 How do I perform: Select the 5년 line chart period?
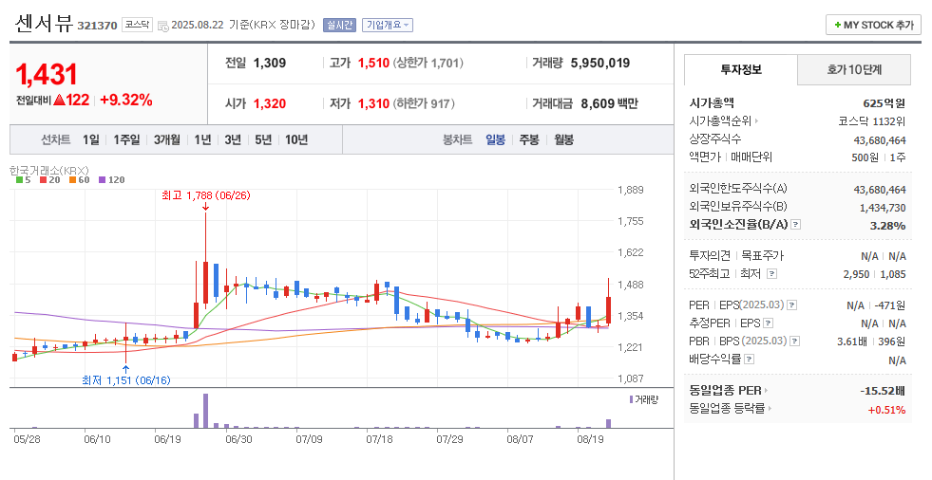tap(263, 140)
